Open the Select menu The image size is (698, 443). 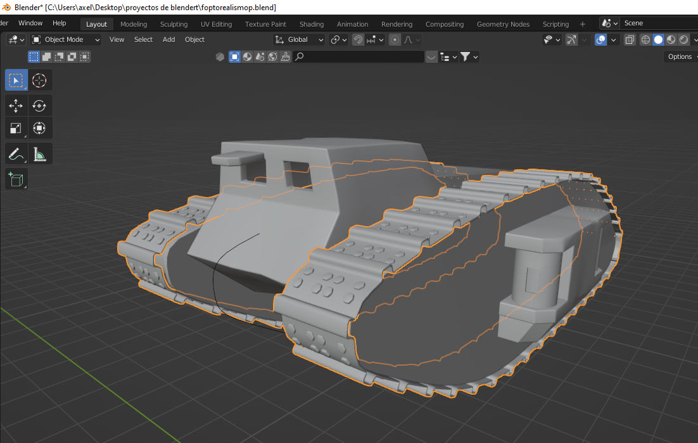coord(143,40)
